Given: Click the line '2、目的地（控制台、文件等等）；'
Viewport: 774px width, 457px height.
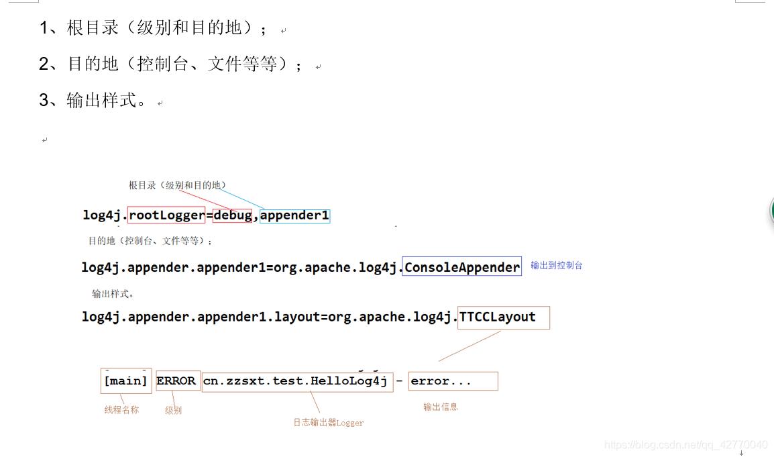Looking at the screenshot, I should click(170, 64).
